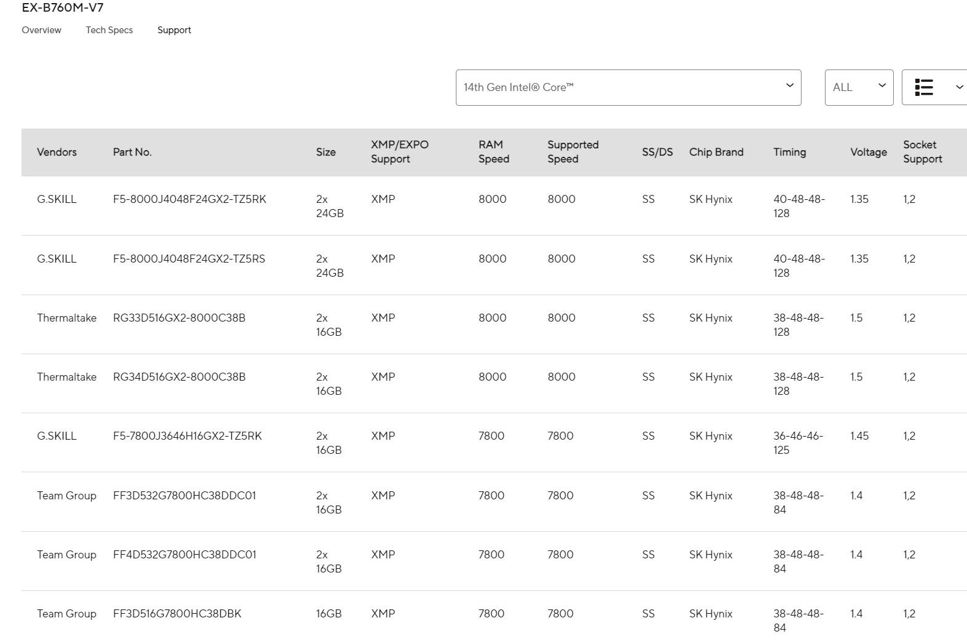The width and height of the screenshot is (967, 642).
Task: Click Team Group vendor in FF4D532G7800HC38DDC01 row
Action: (x=66, y=555)
